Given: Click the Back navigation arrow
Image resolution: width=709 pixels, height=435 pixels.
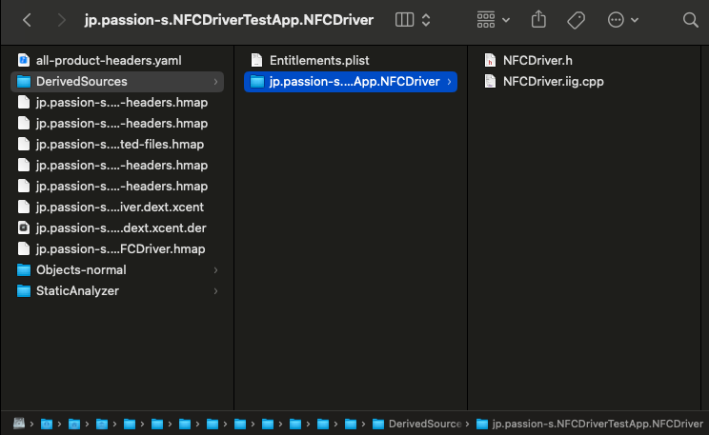Looking at the screenshot, I should click(26, 19).
